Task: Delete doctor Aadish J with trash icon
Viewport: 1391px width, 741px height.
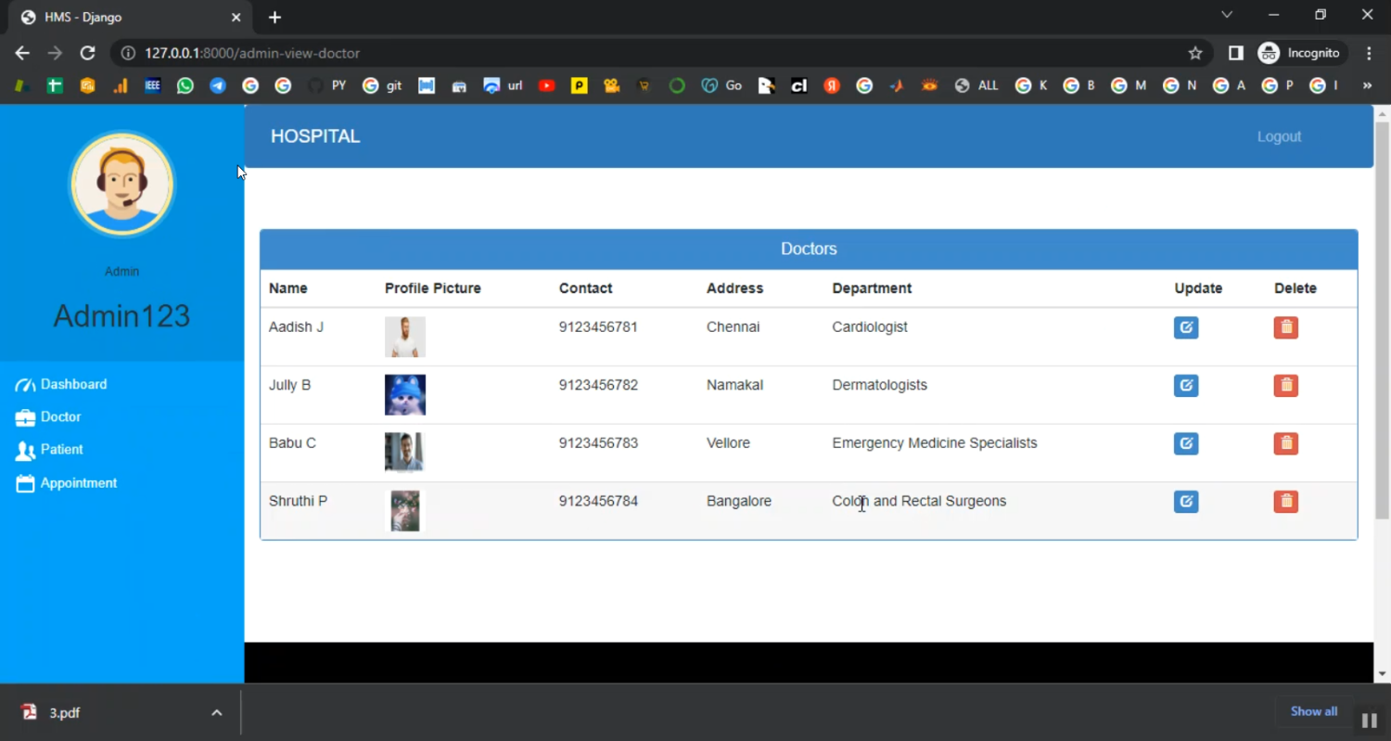Action: pyautogui.click(x=1285, y=327)
